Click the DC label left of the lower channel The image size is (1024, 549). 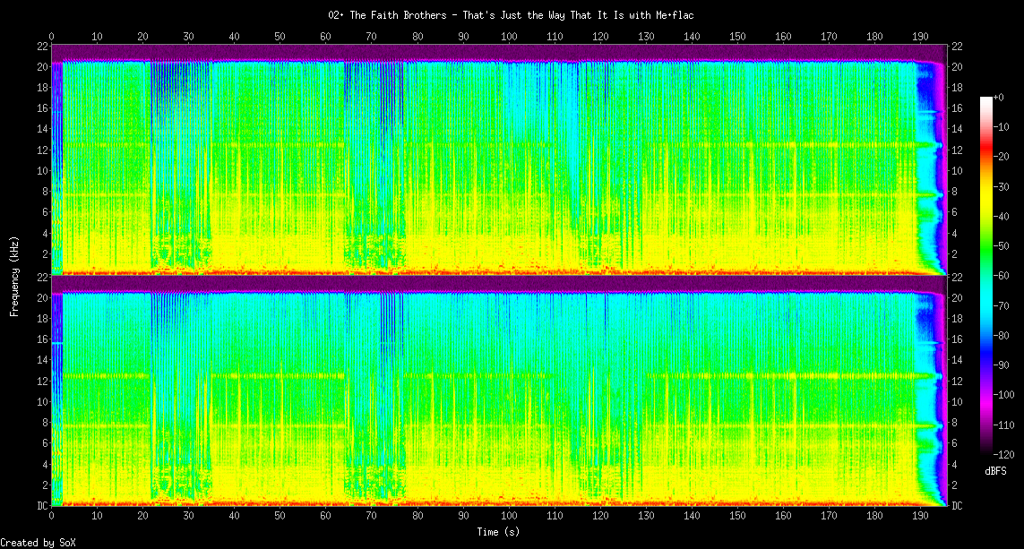(43, 506)
